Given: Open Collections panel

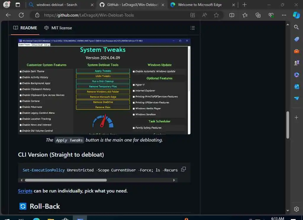Looking at the screenshot, I should (258, 15).
